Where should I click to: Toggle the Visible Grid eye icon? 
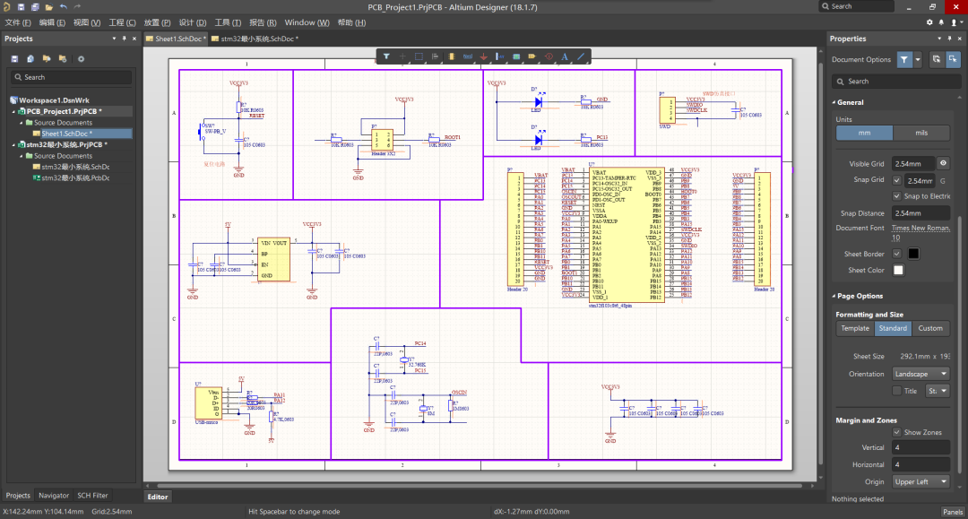pyautogui.click(x=943, y=163)
